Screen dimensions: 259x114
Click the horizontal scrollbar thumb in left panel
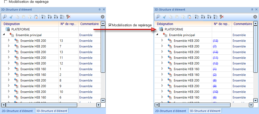[x=41, y=105]
